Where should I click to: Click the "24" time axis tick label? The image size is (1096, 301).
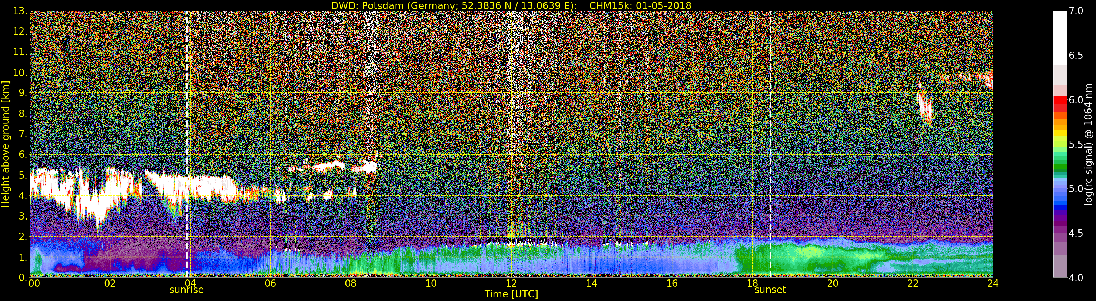pos(993,283)
